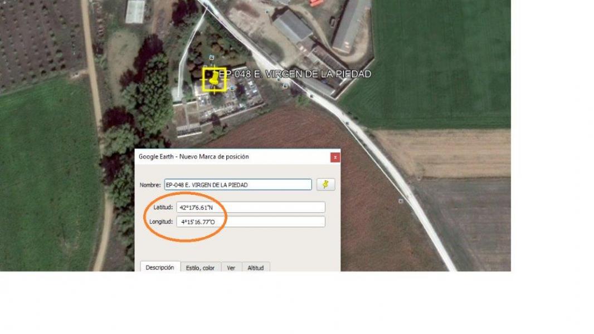594x334 pixels.
Task: Click the Longitud label text
Action: (x=161, y=222)
